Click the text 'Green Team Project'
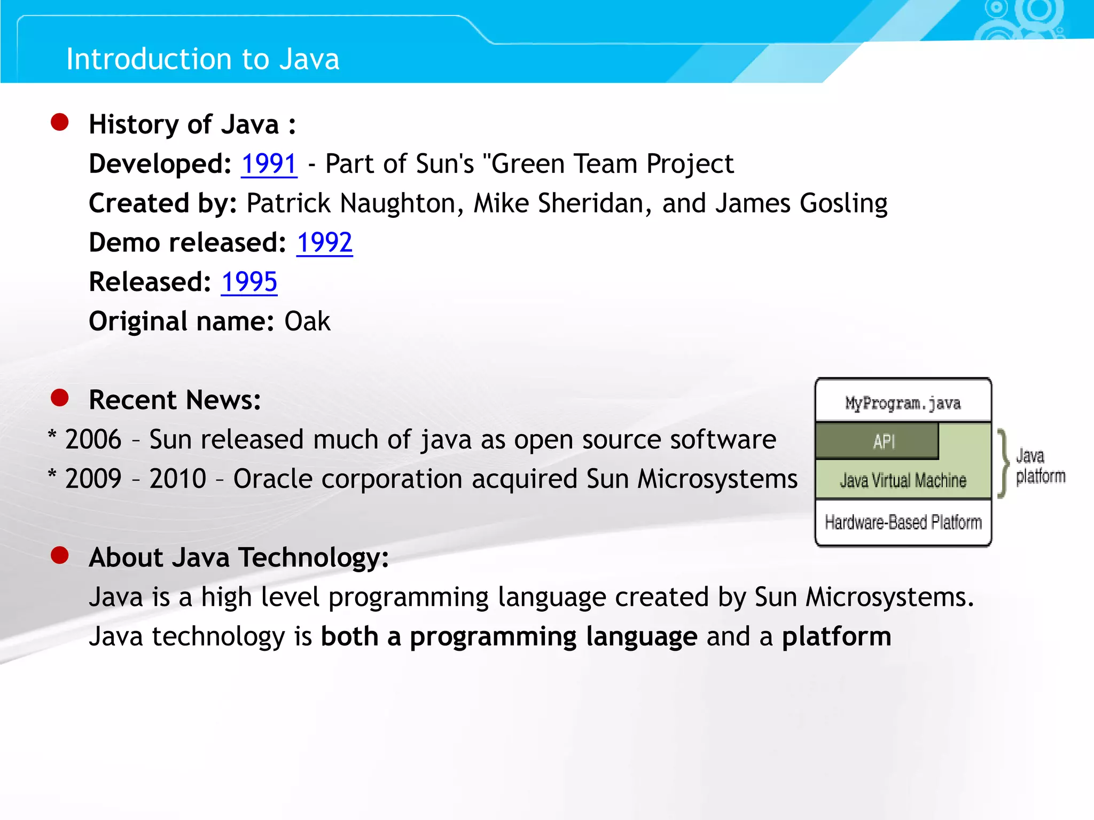The height and width of the screenshot is (820, 1094). coord(612,164)
